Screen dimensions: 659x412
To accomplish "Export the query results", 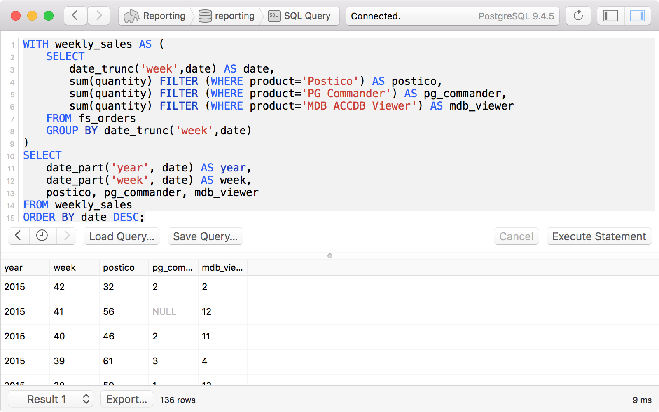I will point(126,399).
